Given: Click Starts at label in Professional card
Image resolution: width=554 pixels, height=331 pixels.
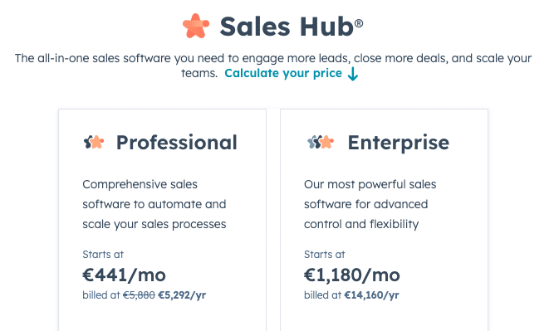Looking at the screenshot, I should tap(103, 255).
